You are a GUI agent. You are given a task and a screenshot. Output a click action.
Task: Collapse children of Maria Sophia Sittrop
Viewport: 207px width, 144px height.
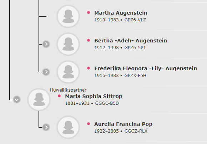17,99
